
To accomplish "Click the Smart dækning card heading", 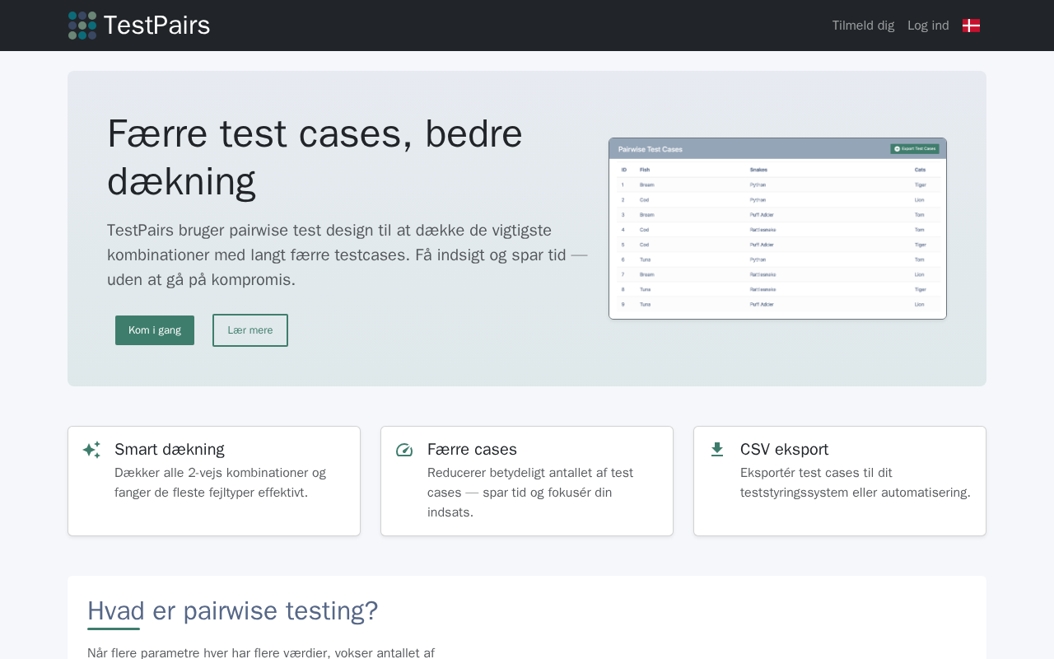I will click(x=170, y=450).
